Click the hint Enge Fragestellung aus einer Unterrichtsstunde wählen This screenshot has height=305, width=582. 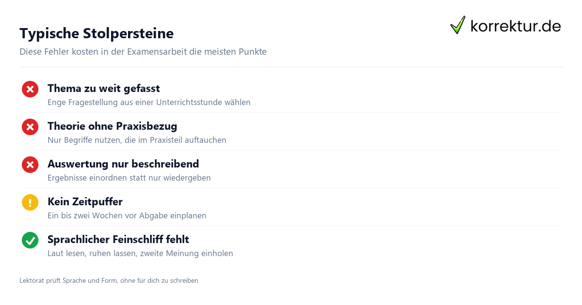pos(149,103)
